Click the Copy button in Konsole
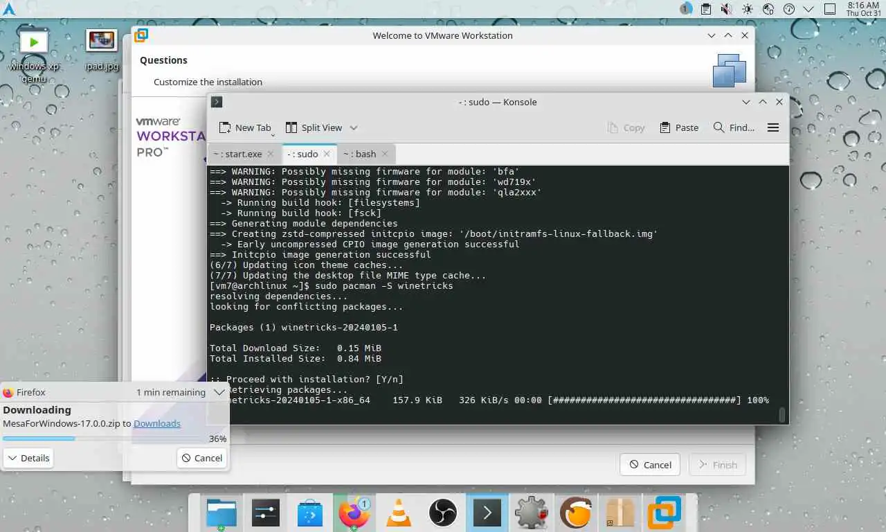 tap(626, 127)
